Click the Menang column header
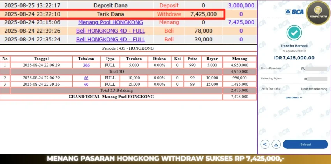Viewport: 331px width, 164px height. [x=239, y=59]
